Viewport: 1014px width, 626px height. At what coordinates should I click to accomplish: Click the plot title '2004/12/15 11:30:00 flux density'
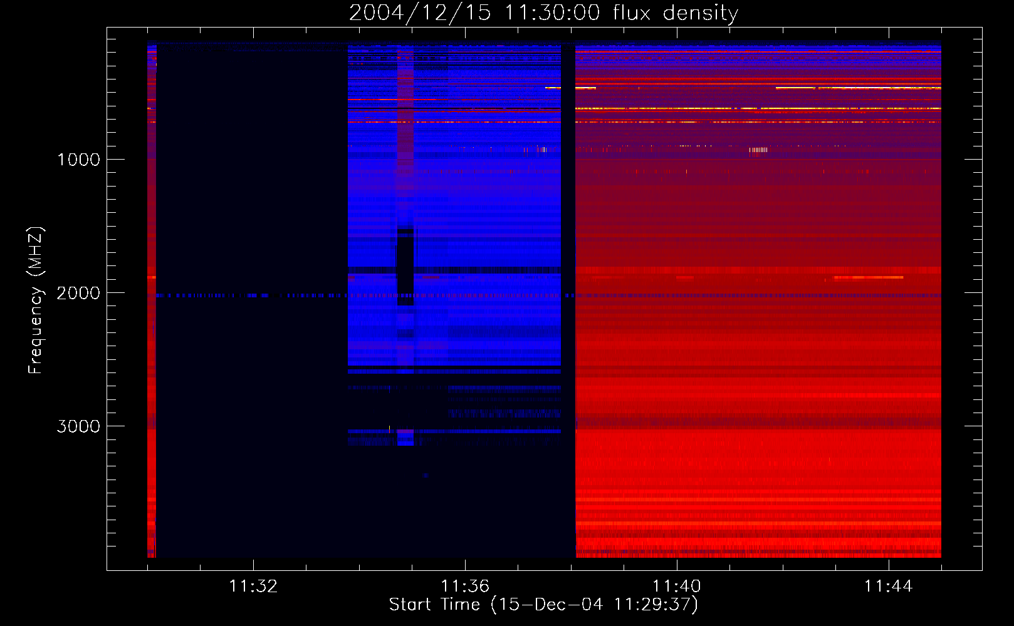[543, 13]
